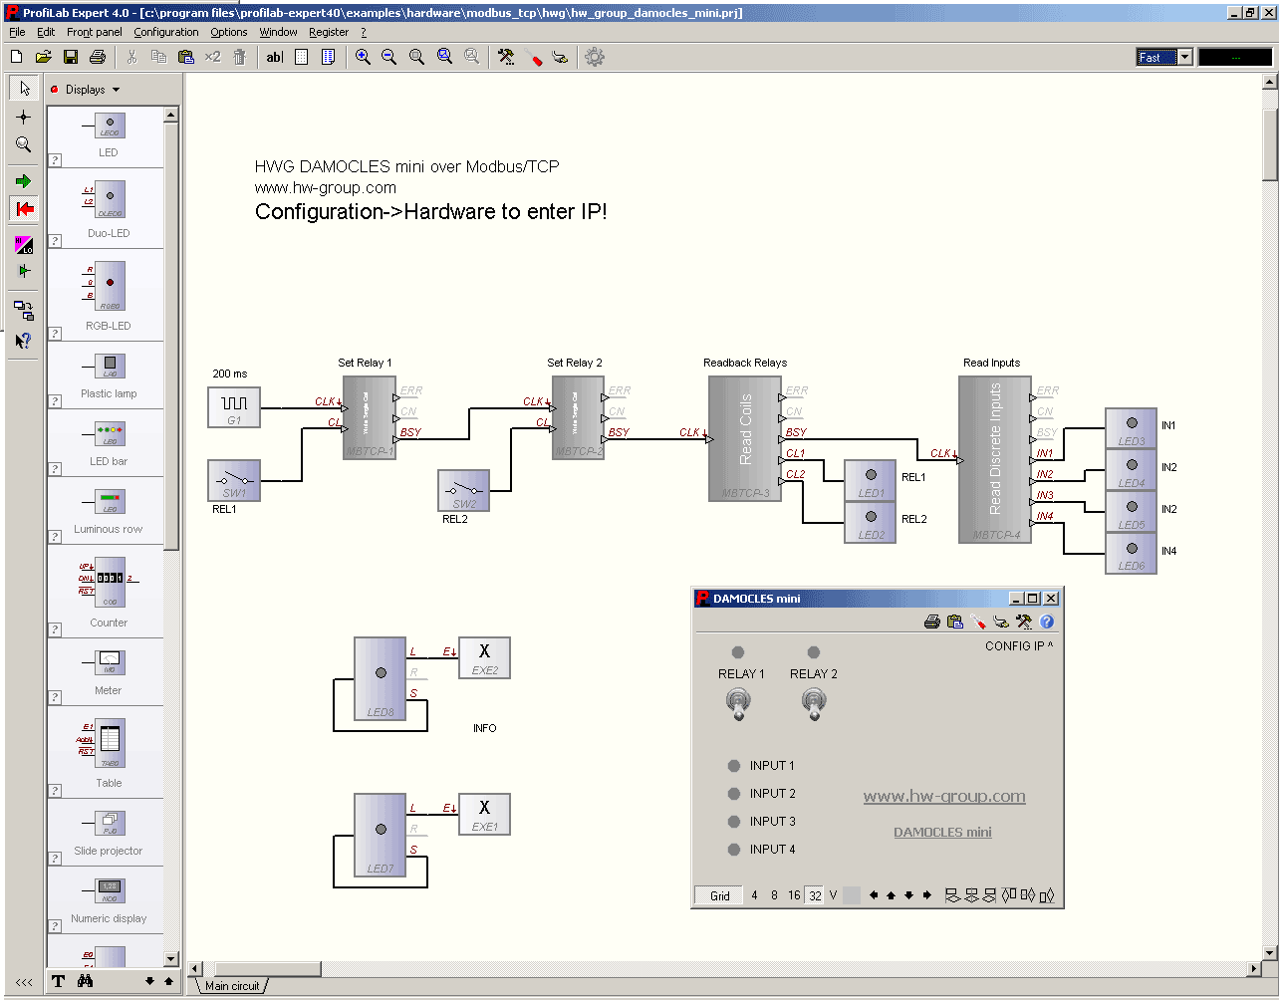Start simulation with the green arrow
1283x1000 pixels.
24,181
